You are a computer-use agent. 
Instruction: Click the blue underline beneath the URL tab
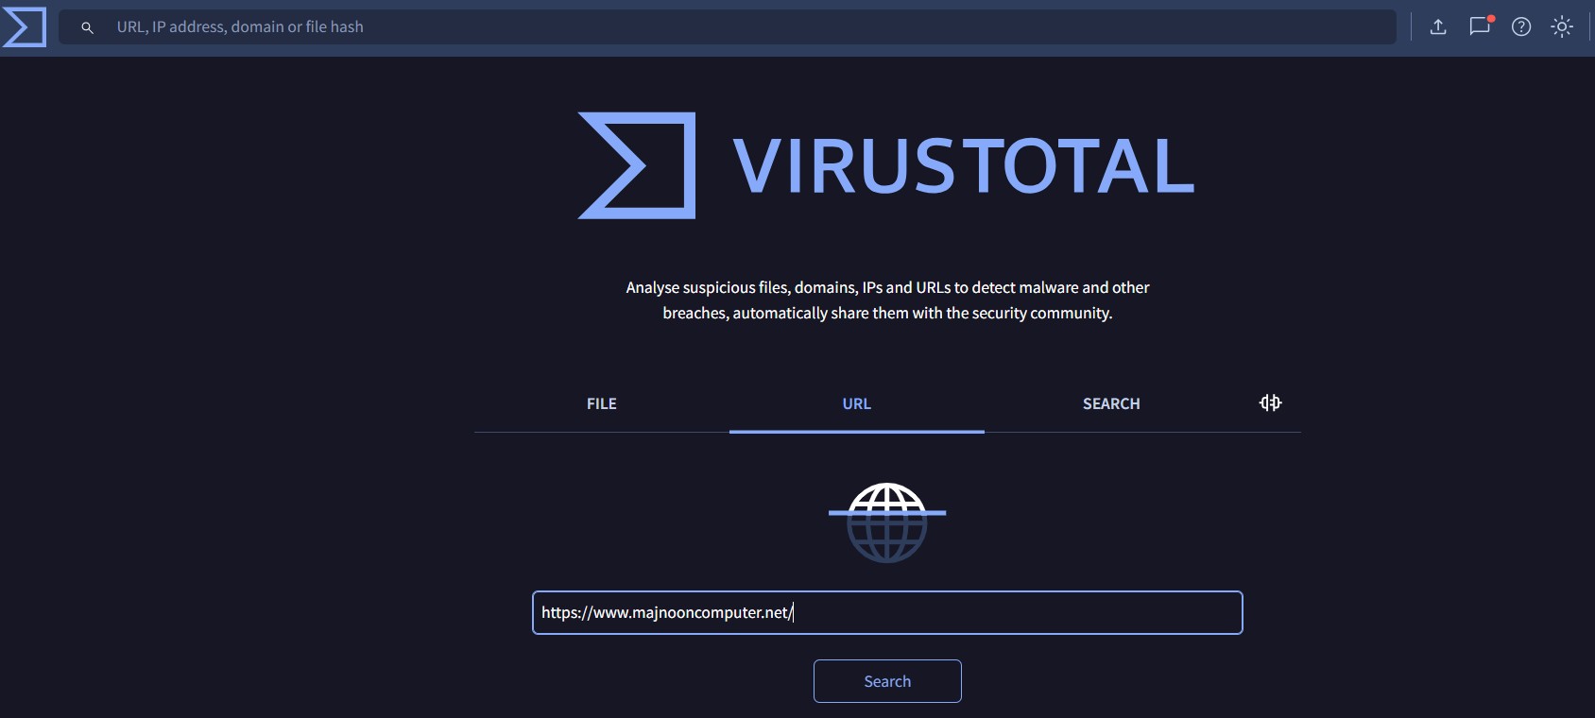tap(856, 432)
